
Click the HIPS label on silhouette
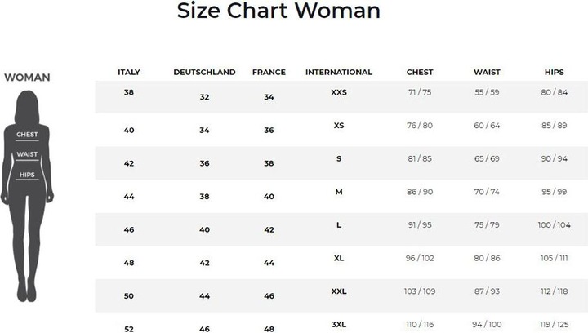point(27,175)
